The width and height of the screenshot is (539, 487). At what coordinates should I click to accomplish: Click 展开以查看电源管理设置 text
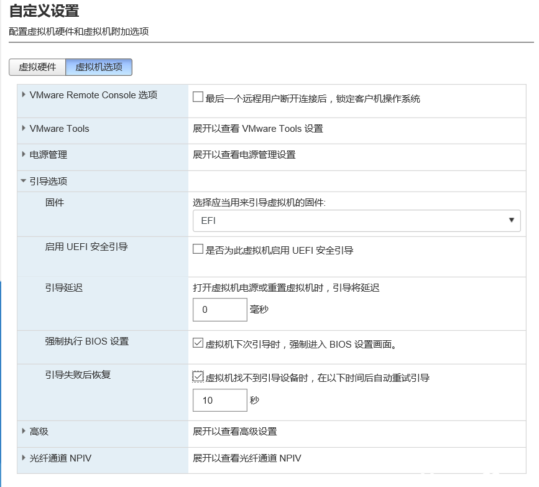tap(244, 154)
